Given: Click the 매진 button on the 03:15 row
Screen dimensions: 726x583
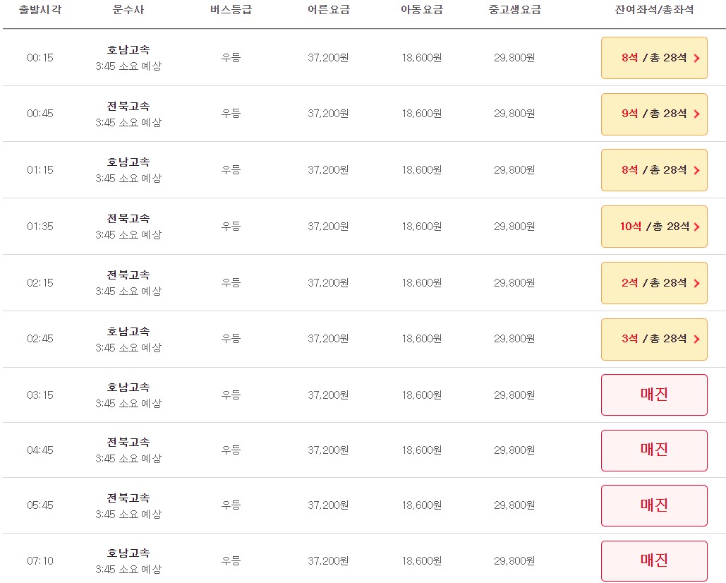Looking at the screenshot, I should point(653,395).
